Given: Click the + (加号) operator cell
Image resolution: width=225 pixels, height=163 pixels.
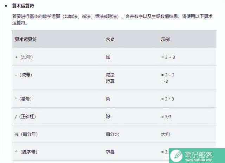Looking at the screenshot, I should 24,57.
